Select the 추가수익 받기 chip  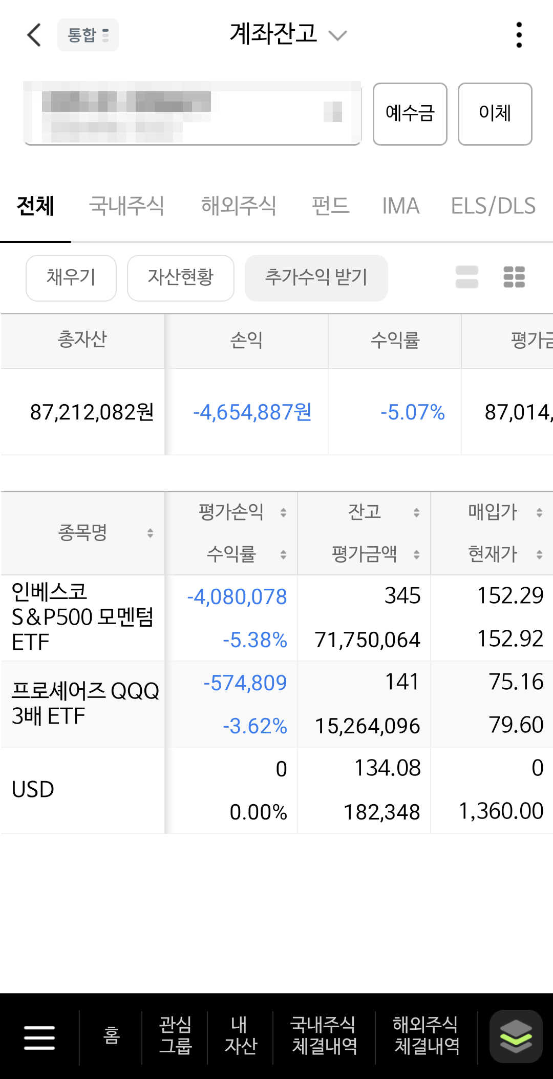316,278
